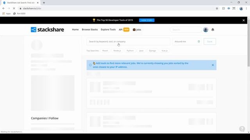
Task: Go back in the browser
Action: (x=4, y=9)
